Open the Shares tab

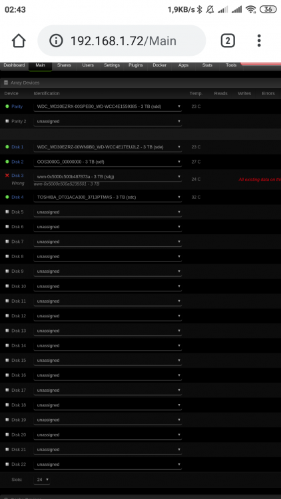click(64, 65)
